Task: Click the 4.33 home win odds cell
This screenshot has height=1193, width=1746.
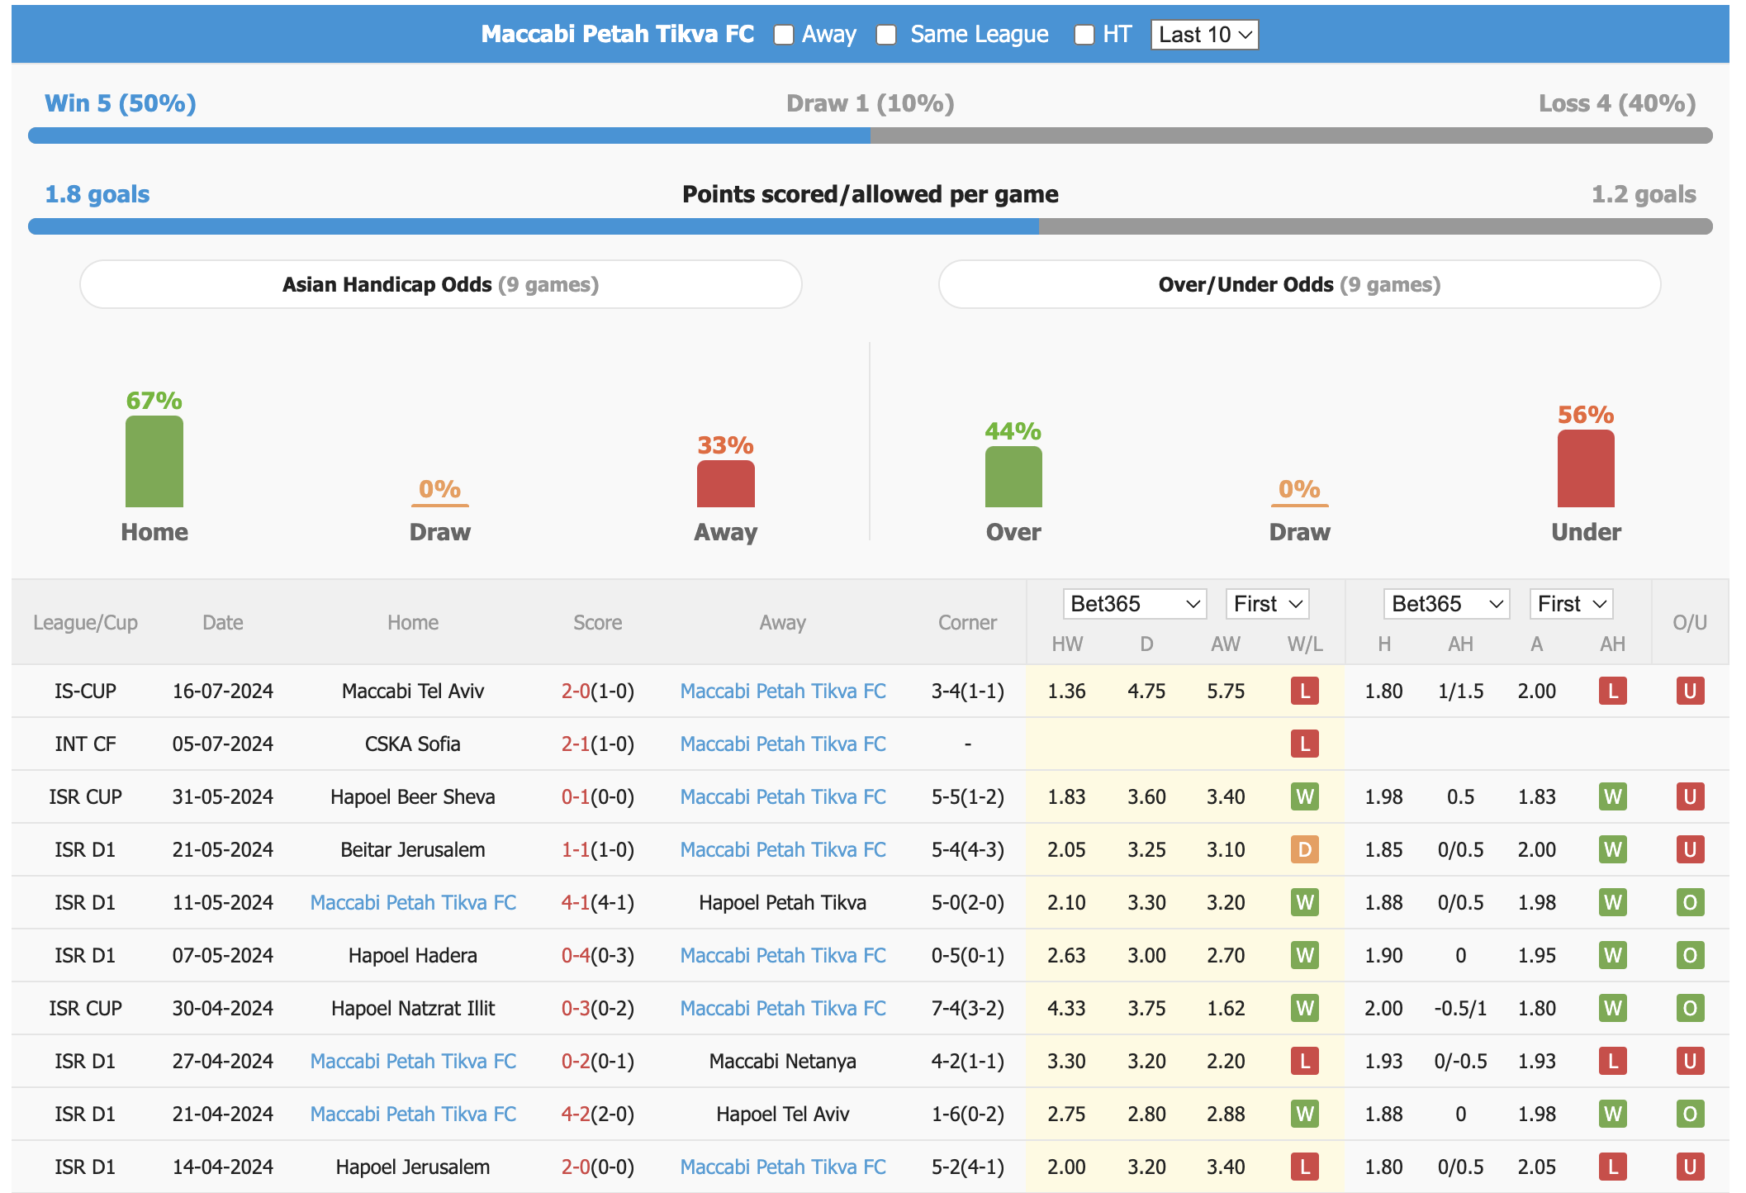Action: [1067, 1008]
